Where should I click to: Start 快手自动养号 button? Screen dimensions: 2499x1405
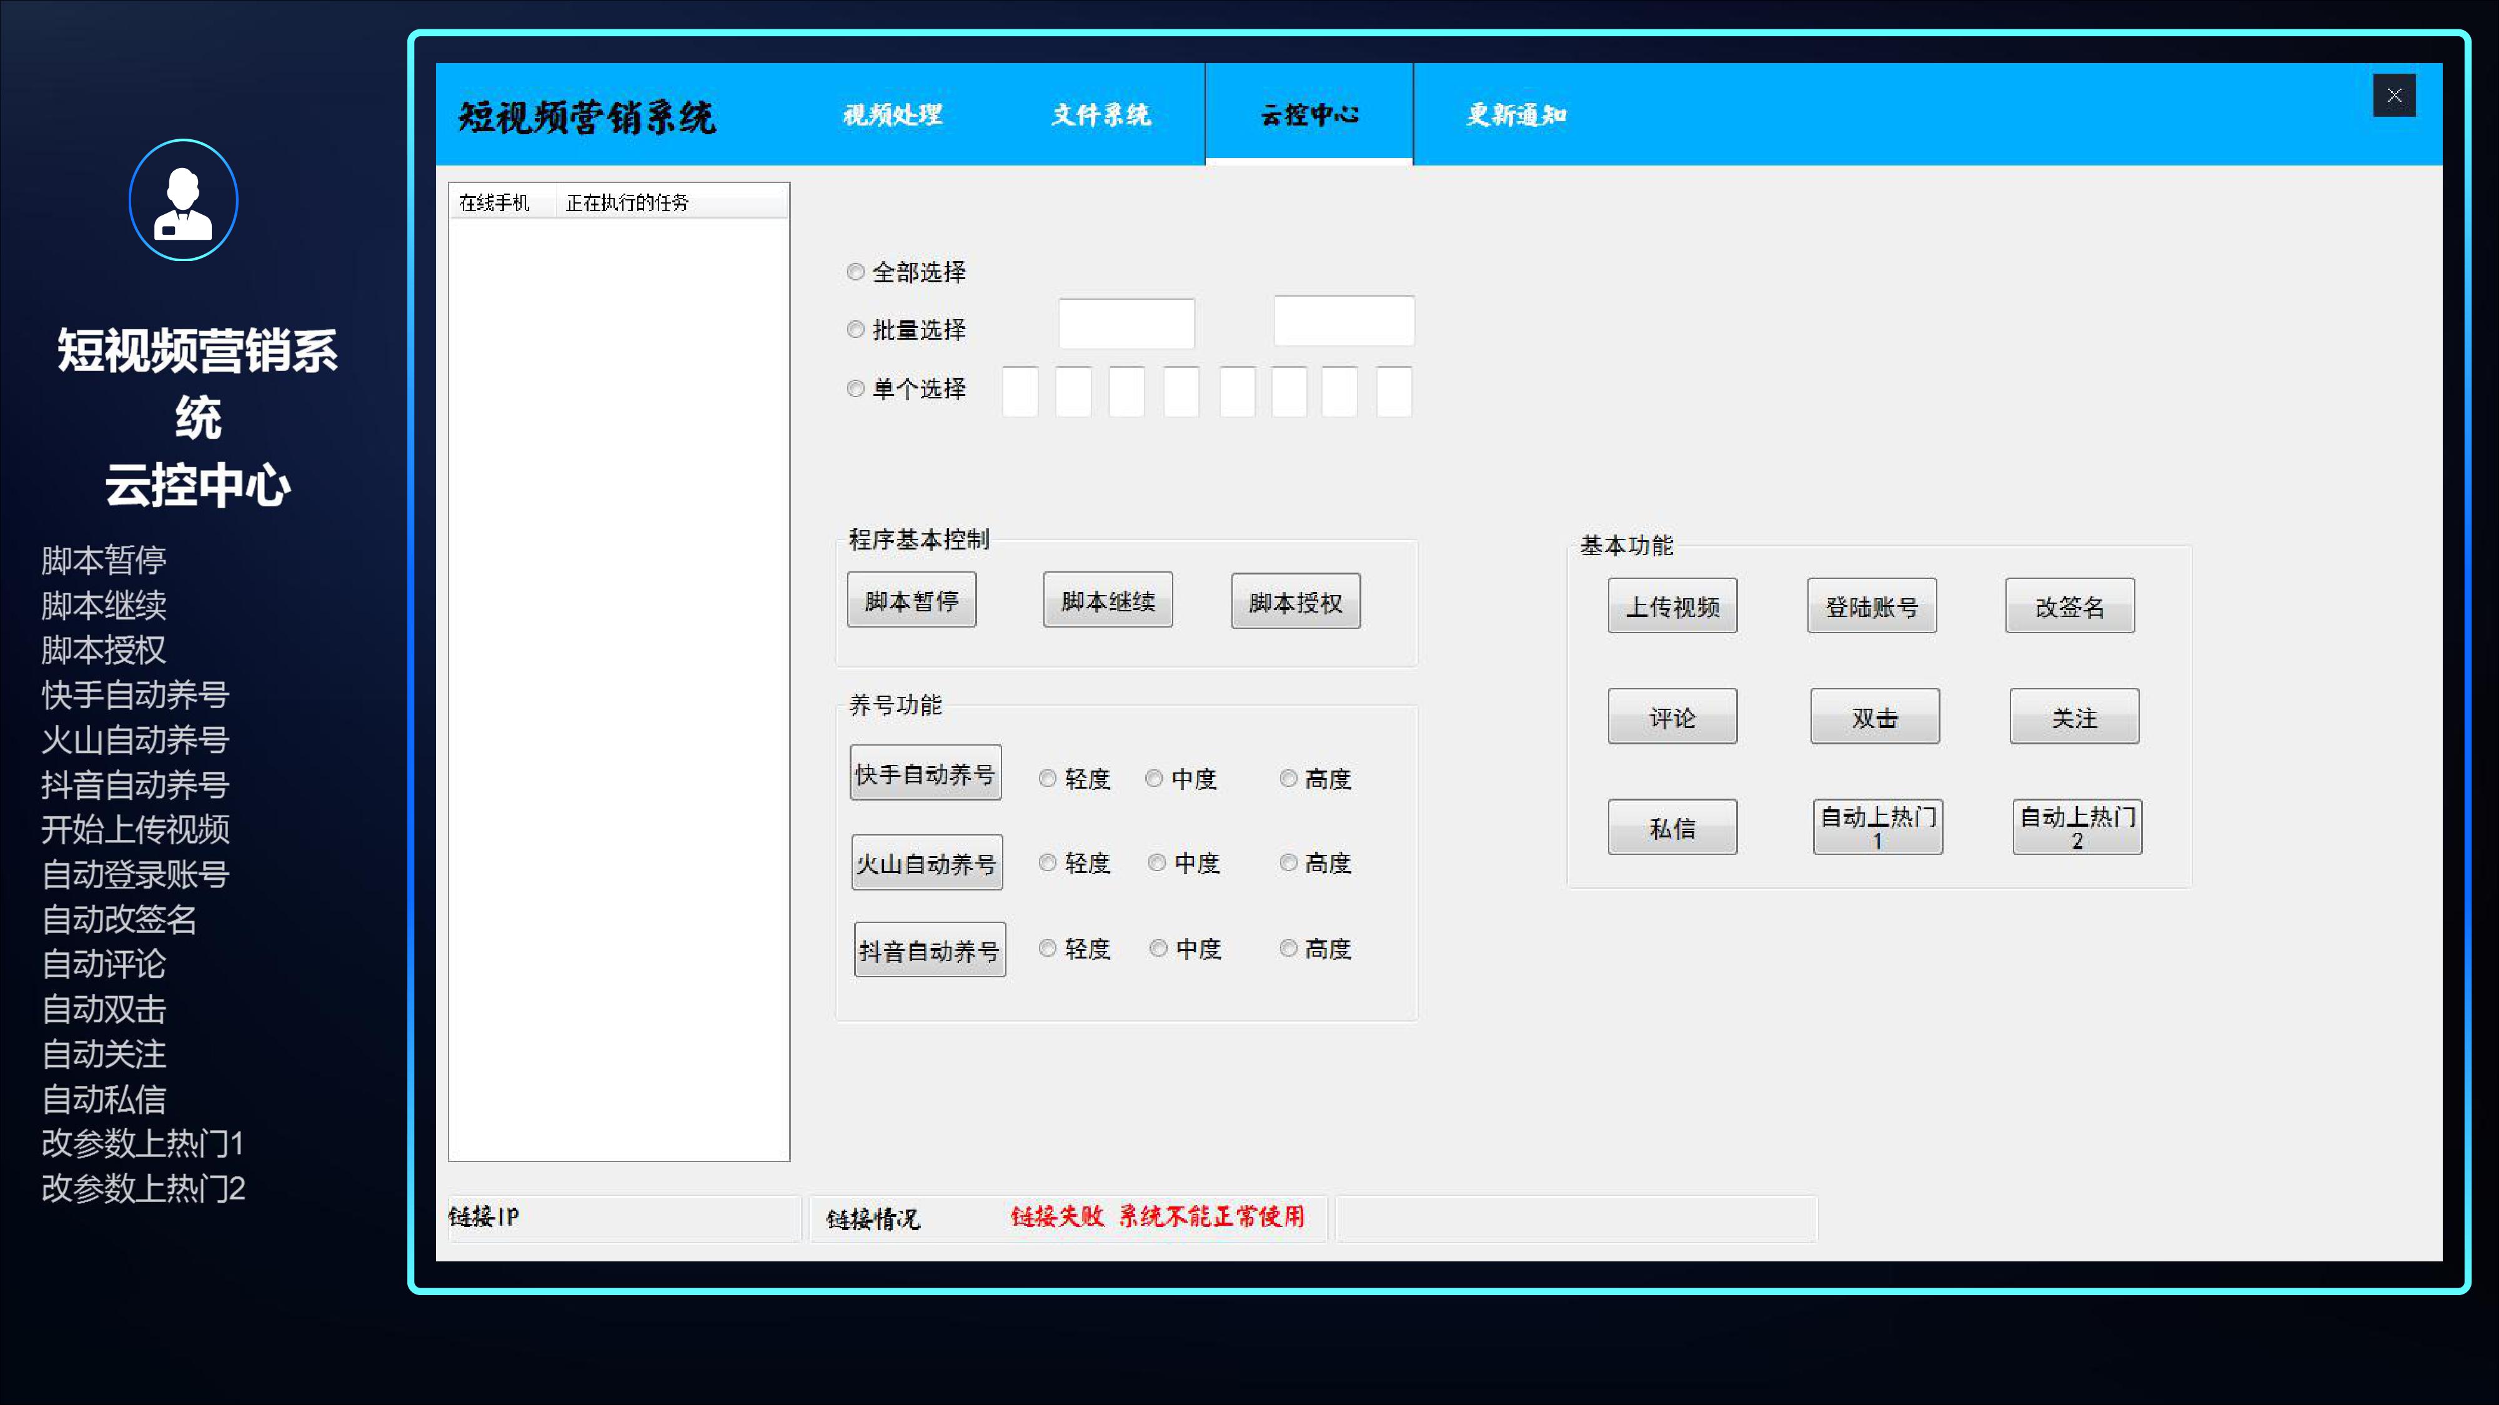click(925, 773)
